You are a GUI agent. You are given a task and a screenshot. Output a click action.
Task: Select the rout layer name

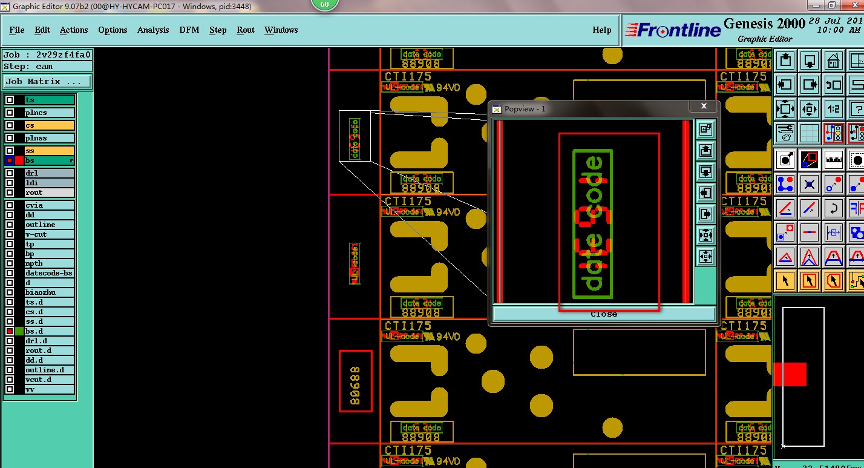(x=50, y=193)
